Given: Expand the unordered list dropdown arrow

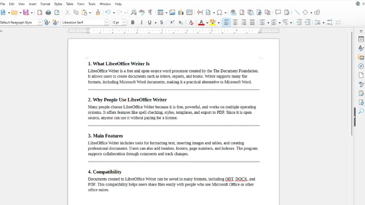Looking at the screenshot, I should [268, 23].
